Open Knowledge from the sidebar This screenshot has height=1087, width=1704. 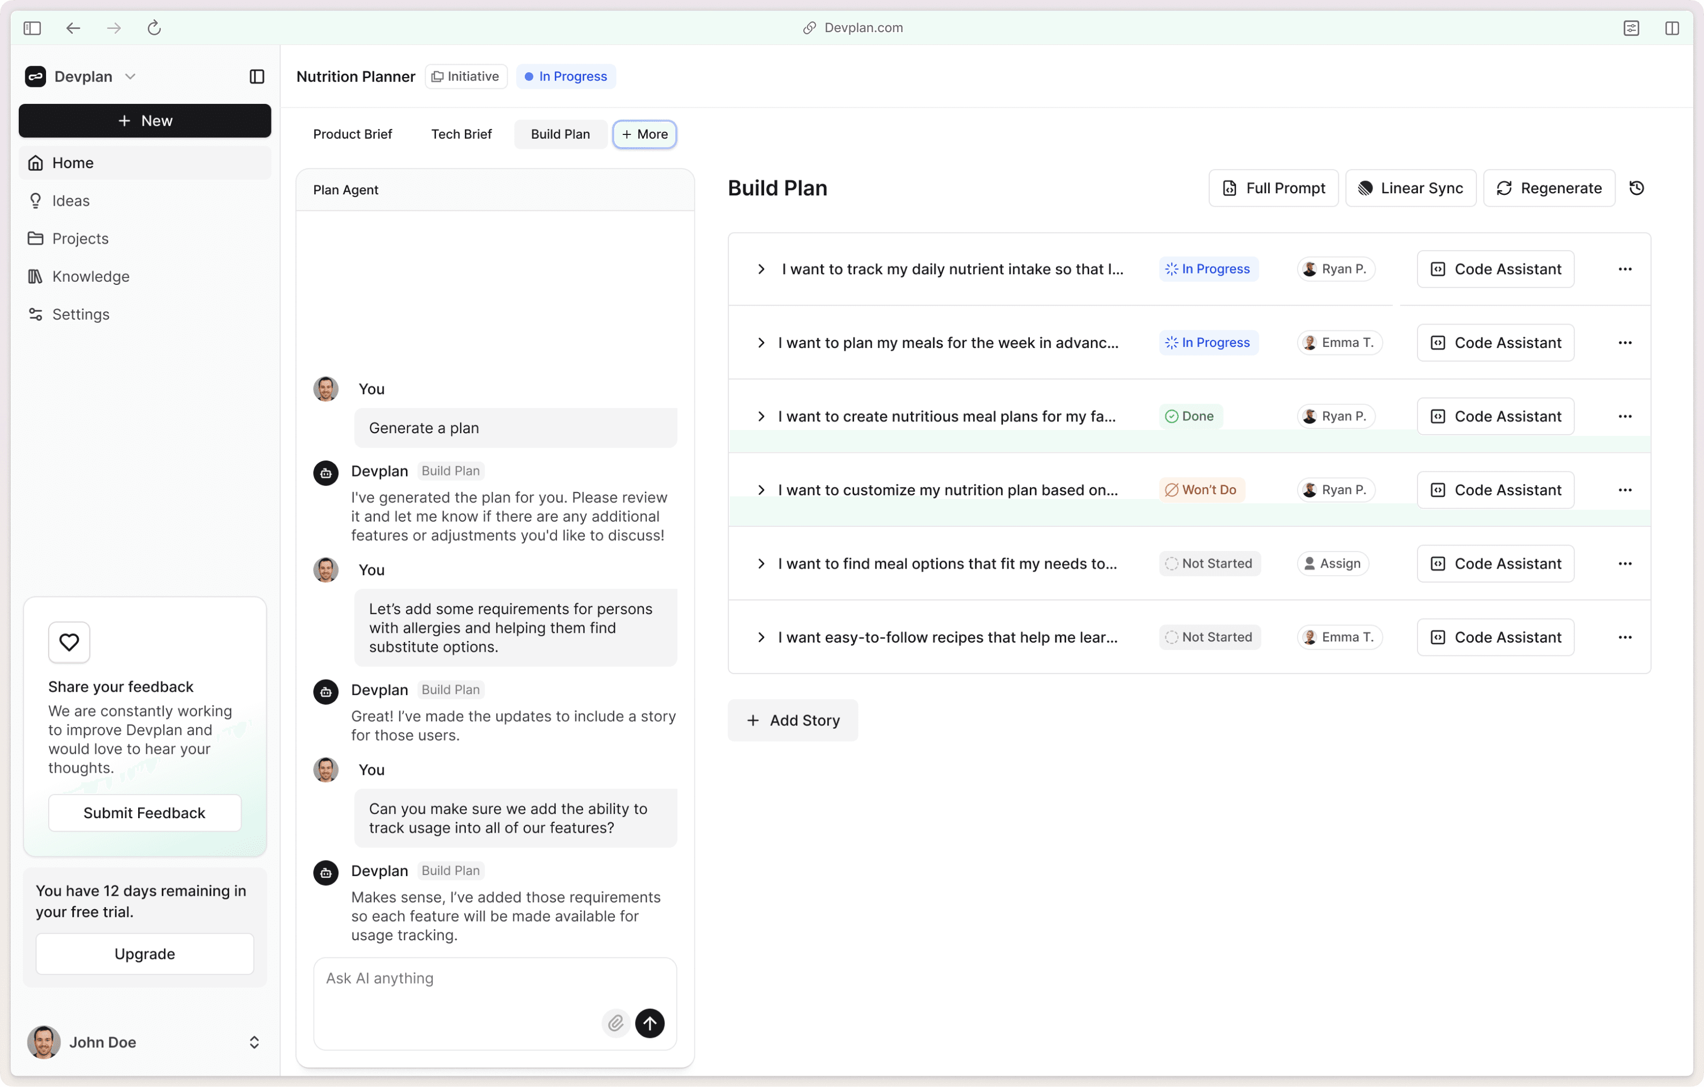pyautogui.click(x=91, y=276)
